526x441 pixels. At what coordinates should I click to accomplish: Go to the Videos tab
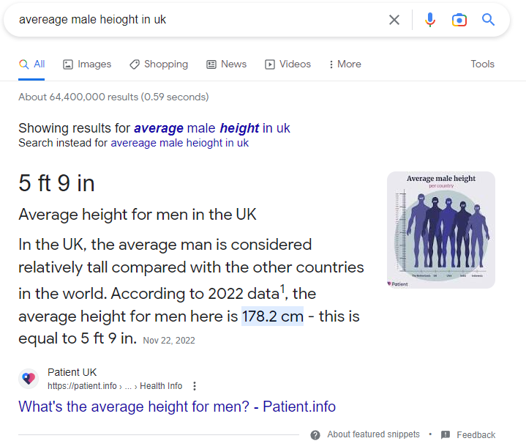click(x=288, y=64)
